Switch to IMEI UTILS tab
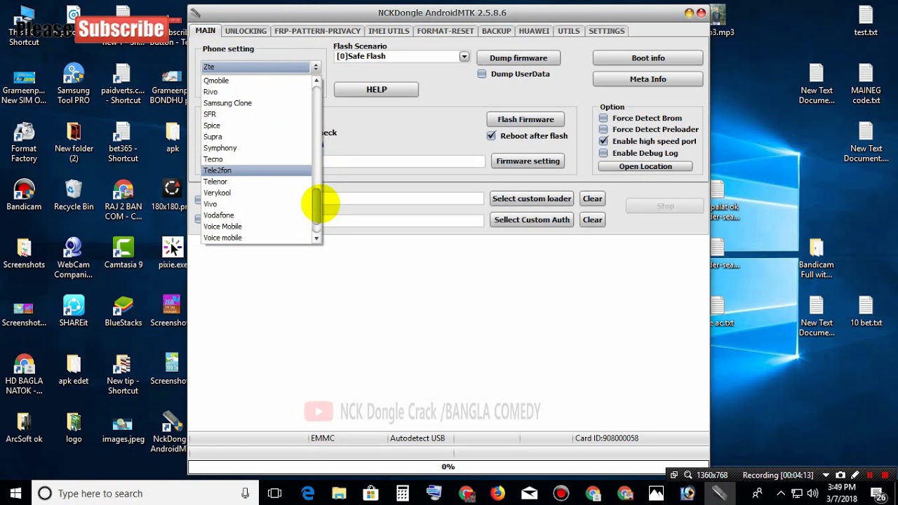 [x=389, y=31]
